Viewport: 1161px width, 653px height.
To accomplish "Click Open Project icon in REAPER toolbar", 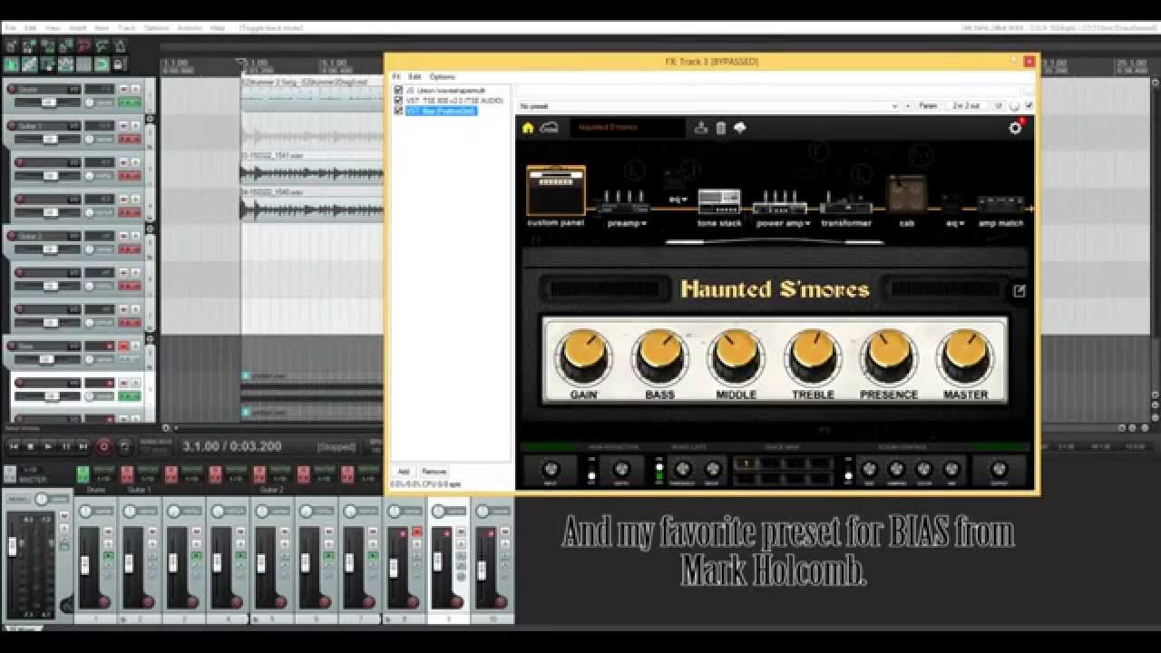I will click(30, 46).
